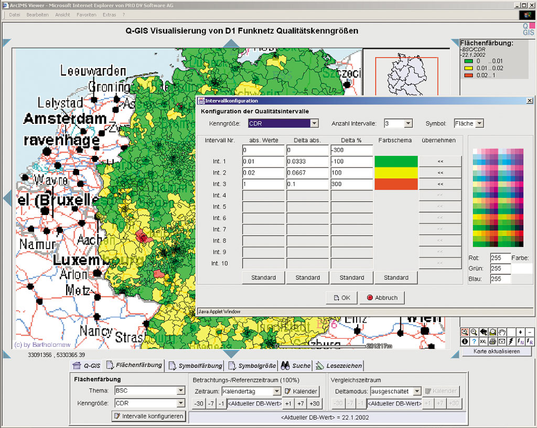Click the lightning bolt N icon

coord(520,341)
